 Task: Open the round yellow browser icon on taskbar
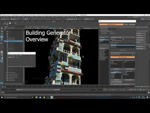tap(44, 97)
